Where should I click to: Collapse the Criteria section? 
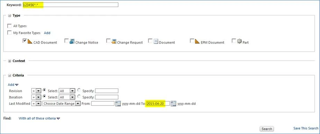9,76
